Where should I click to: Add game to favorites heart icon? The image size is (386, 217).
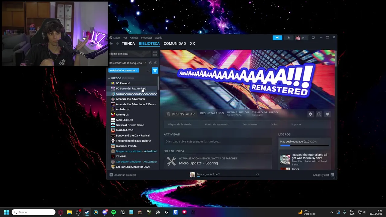pyautogui.click(x=327, y=114)
